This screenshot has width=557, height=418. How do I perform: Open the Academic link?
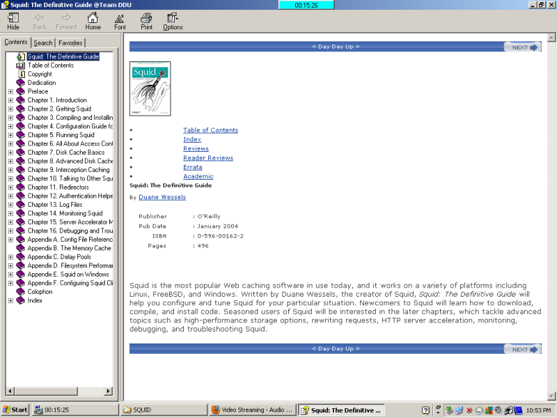tap(198, 176)
